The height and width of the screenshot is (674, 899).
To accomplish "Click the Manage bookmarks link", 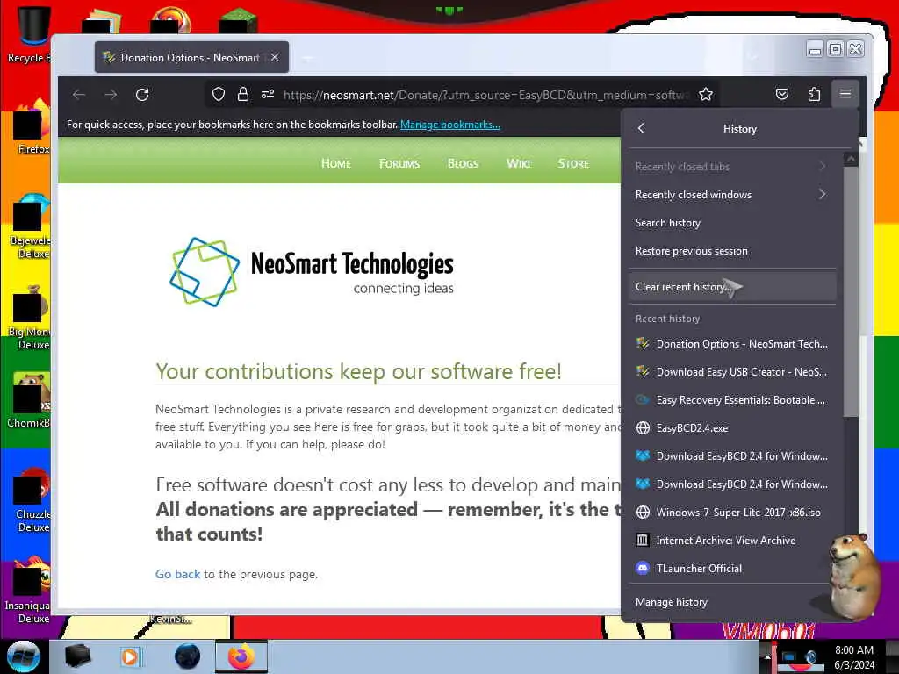I will (x=450, y=125).
